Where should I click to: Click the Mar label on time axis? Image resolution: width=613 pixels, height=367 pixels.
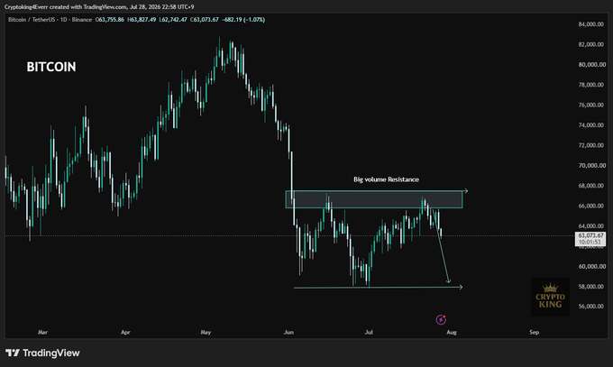click(42, 332)
